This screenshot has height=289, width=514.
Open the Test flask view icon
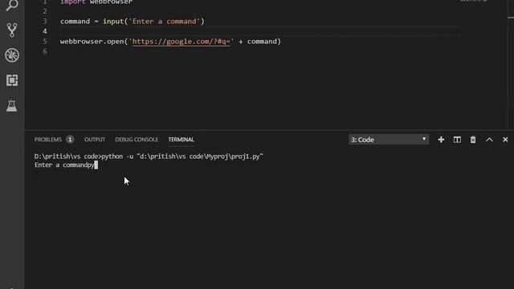pos(12,105)
